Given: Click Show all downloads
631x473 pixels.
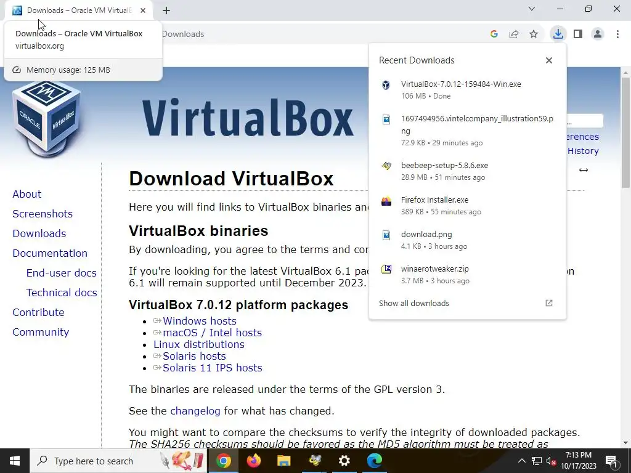Looking at the screenshot, I should point(413,303).
